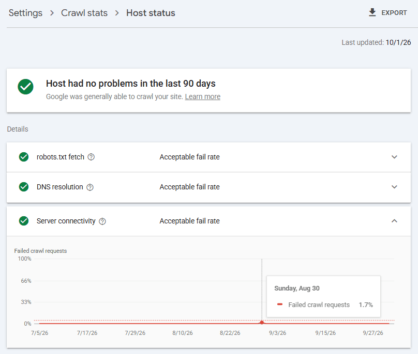
Task: Open help icon next to robots.txt fetch
Action: (x=91, y=157)
